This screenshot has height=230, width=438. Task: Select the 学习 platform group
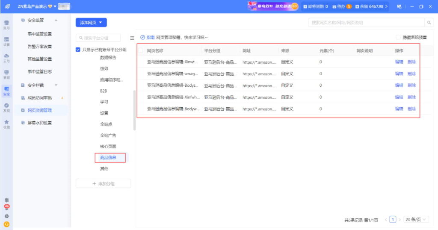click(x=104, y=102)
